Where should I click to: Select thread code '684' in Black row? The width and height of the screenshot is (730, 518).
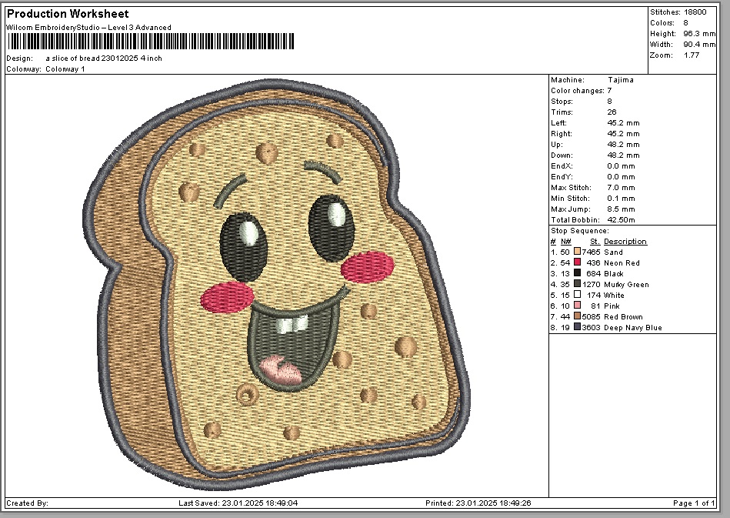(x=593, y=273)
